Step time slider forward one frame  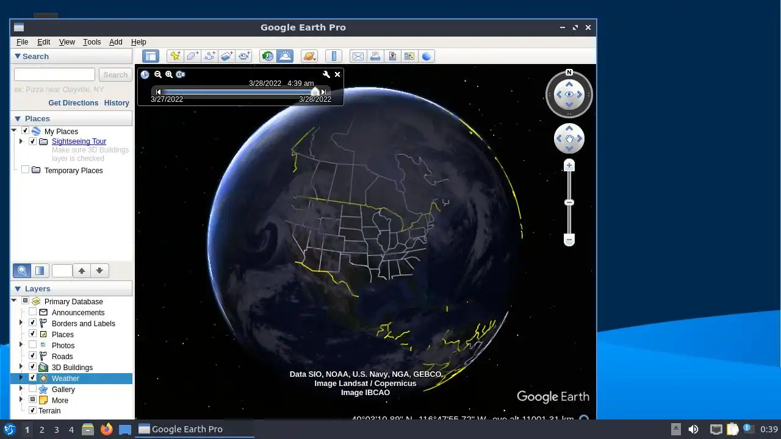coord(323,92)
